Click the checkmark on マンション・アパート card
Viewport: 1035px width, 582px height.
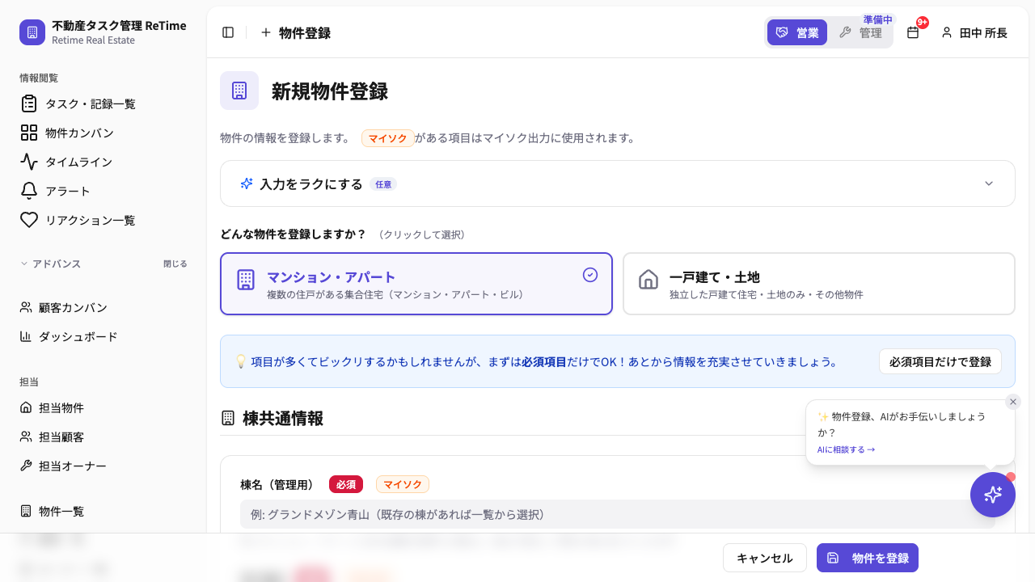(x=590, y=275)
